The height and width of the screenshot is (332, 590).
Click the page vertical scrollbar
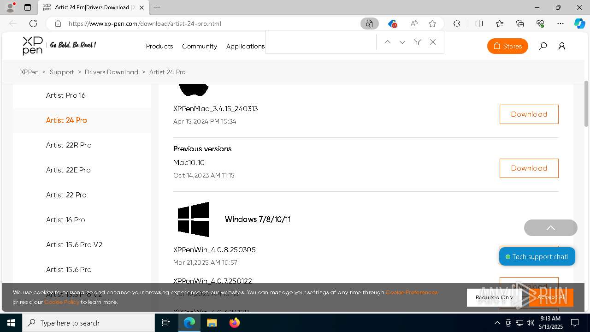click(x=586, y=104)
